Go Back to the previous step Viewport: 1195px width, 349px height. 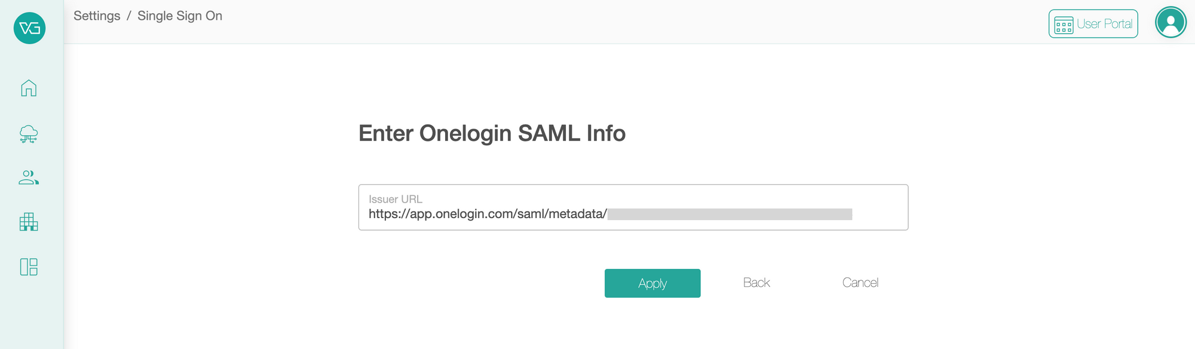point(756,283)
